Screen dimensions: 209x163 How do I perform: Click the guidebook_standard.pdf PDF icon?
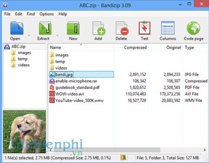pos(52,87)
